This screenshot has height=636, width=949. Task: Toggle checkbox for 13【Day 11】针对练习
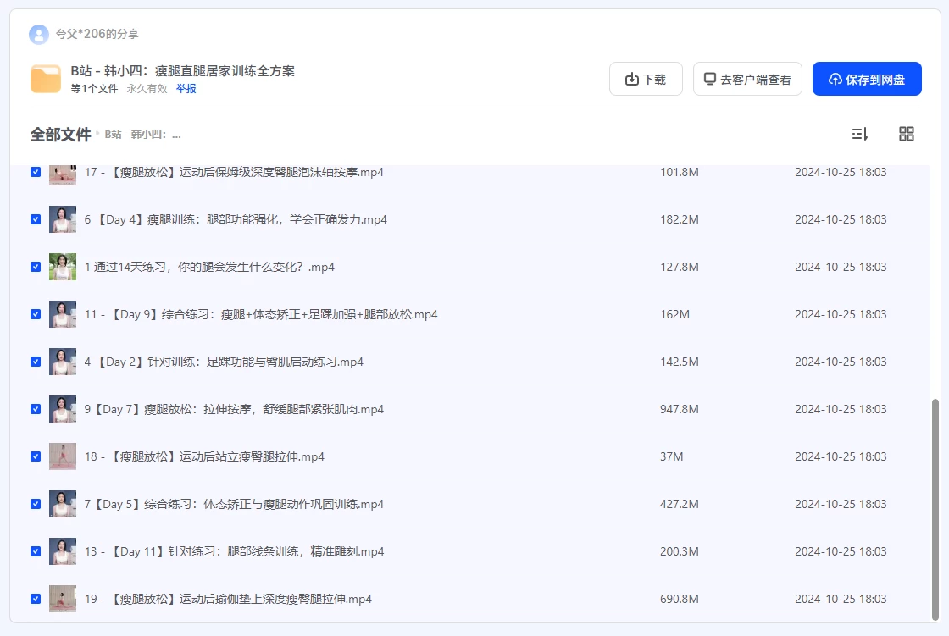tap(36, 551)
